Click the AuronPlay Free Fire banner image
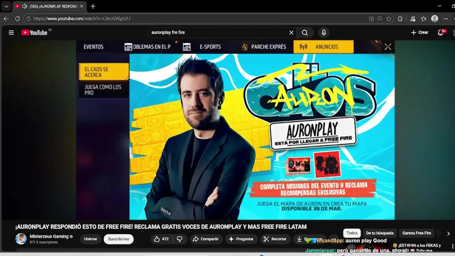The height and width of the screenshot is (256, 455). (x=262, y=137)
